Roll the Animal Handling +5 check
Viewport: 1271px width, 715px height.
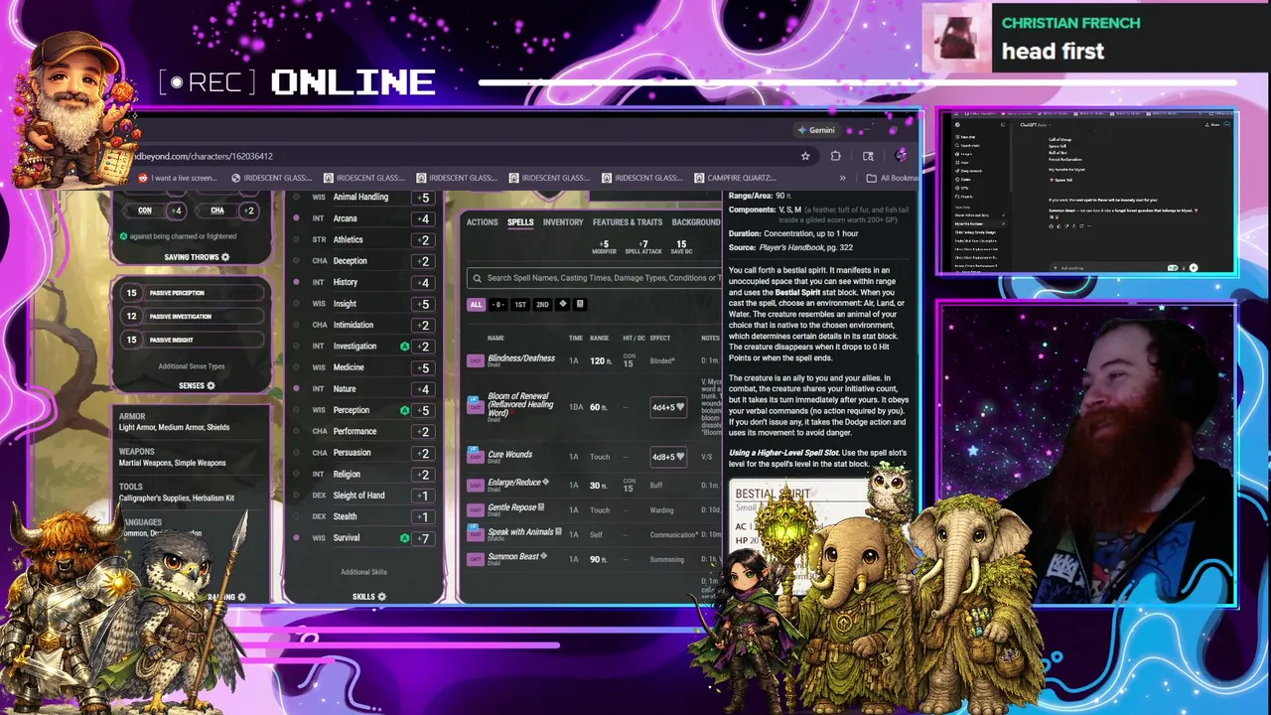423,198
